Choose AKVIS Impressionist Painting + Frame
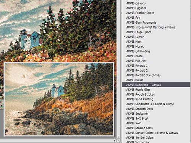 pyautogui.click(x=151, y=27)
